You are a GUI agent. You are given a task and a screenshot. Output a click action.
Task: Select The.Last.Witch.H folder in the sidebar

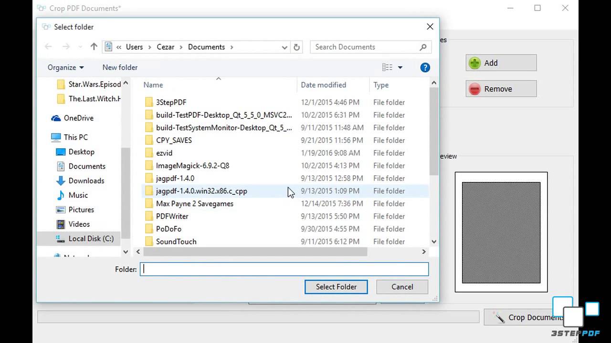point(95,99)
